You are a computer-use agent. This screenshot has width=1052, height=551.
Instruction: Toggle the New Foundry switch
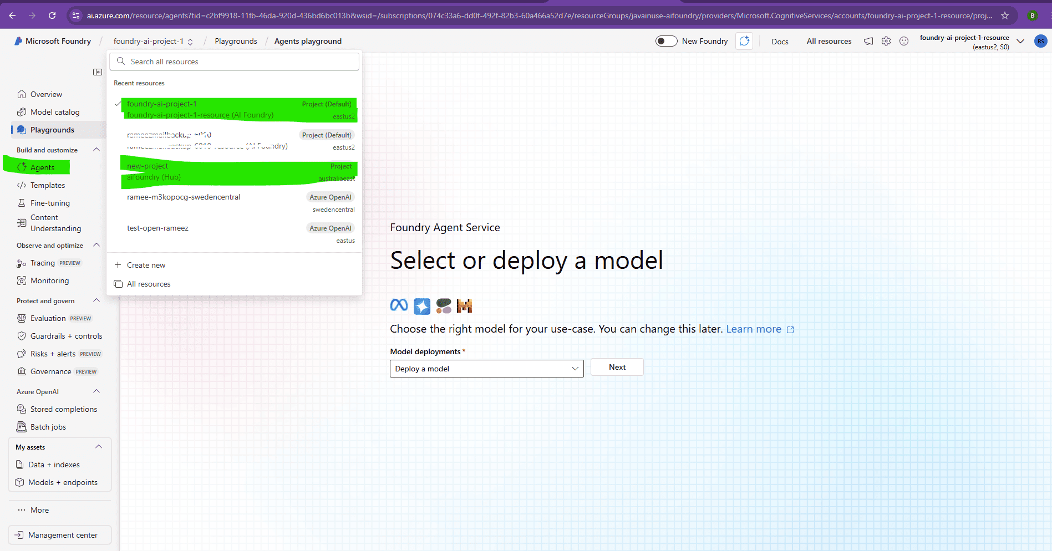coord(666,41)
